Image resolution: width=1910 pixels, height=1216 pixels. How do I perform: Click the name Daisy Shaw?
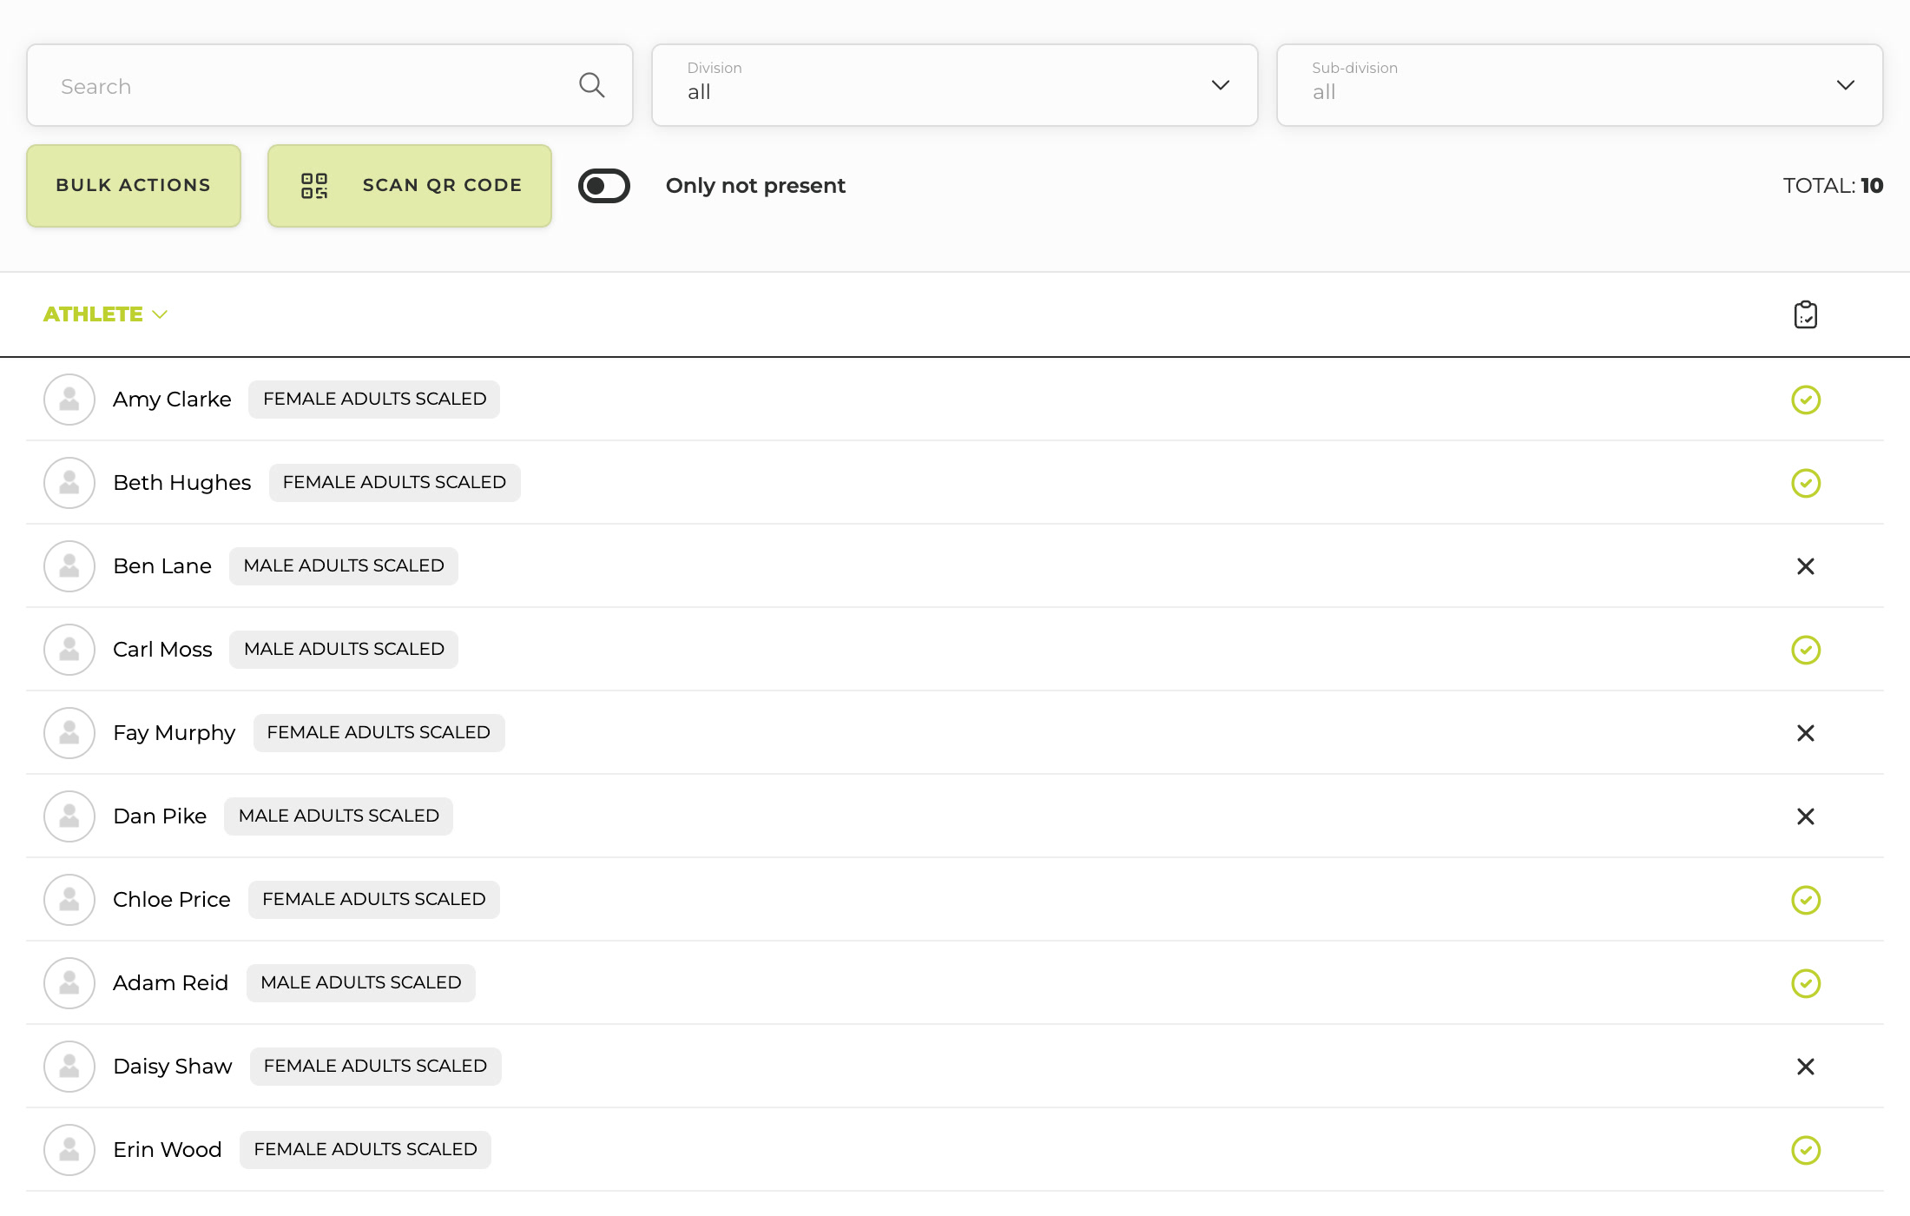click(x=173, y=1067)
